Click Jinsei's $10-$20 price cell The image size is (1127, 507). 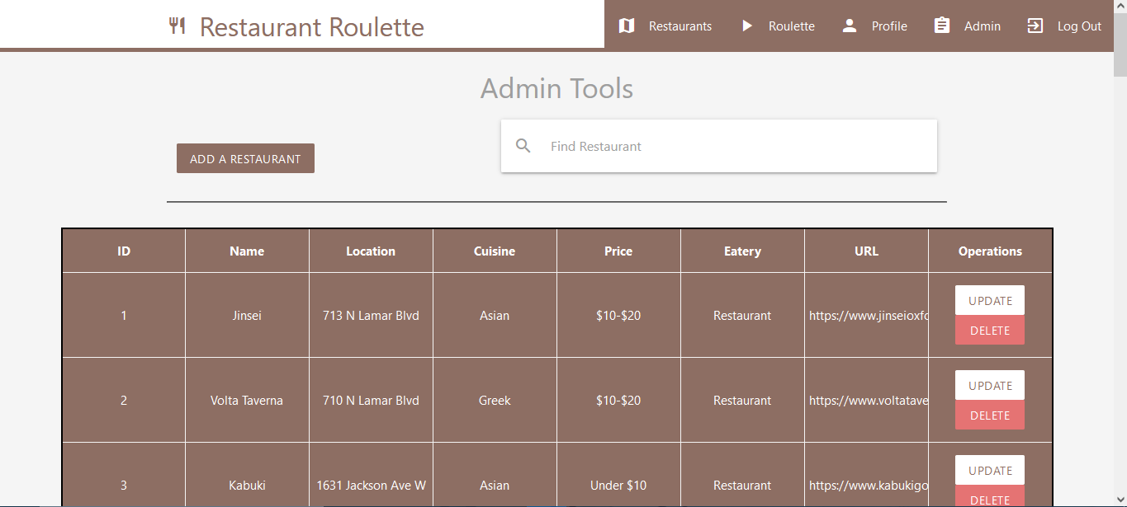(x=618, y=315)
